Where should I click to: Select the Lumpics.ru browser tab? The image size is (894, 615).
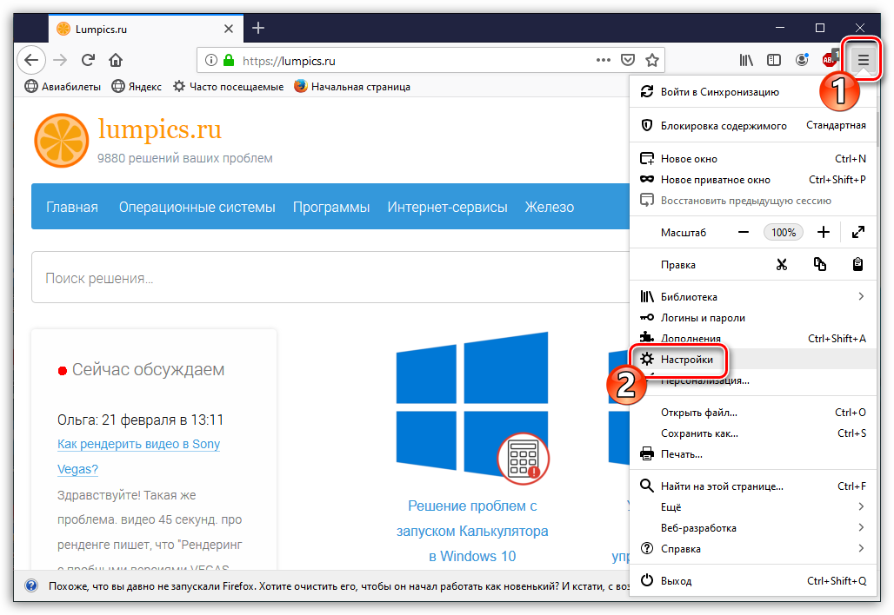(x=146, y=29)
